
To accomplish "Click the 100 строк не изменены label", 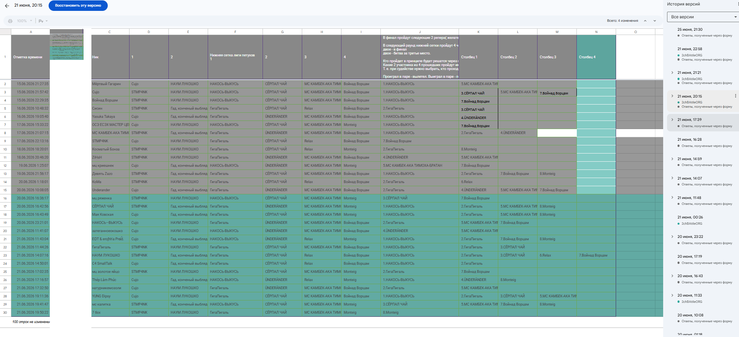I will (x=31, y=322).
